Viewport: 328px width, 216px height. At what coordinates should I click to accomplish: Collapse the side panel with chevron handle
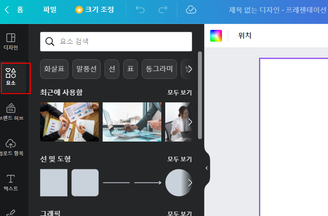(x=207, y=168)
